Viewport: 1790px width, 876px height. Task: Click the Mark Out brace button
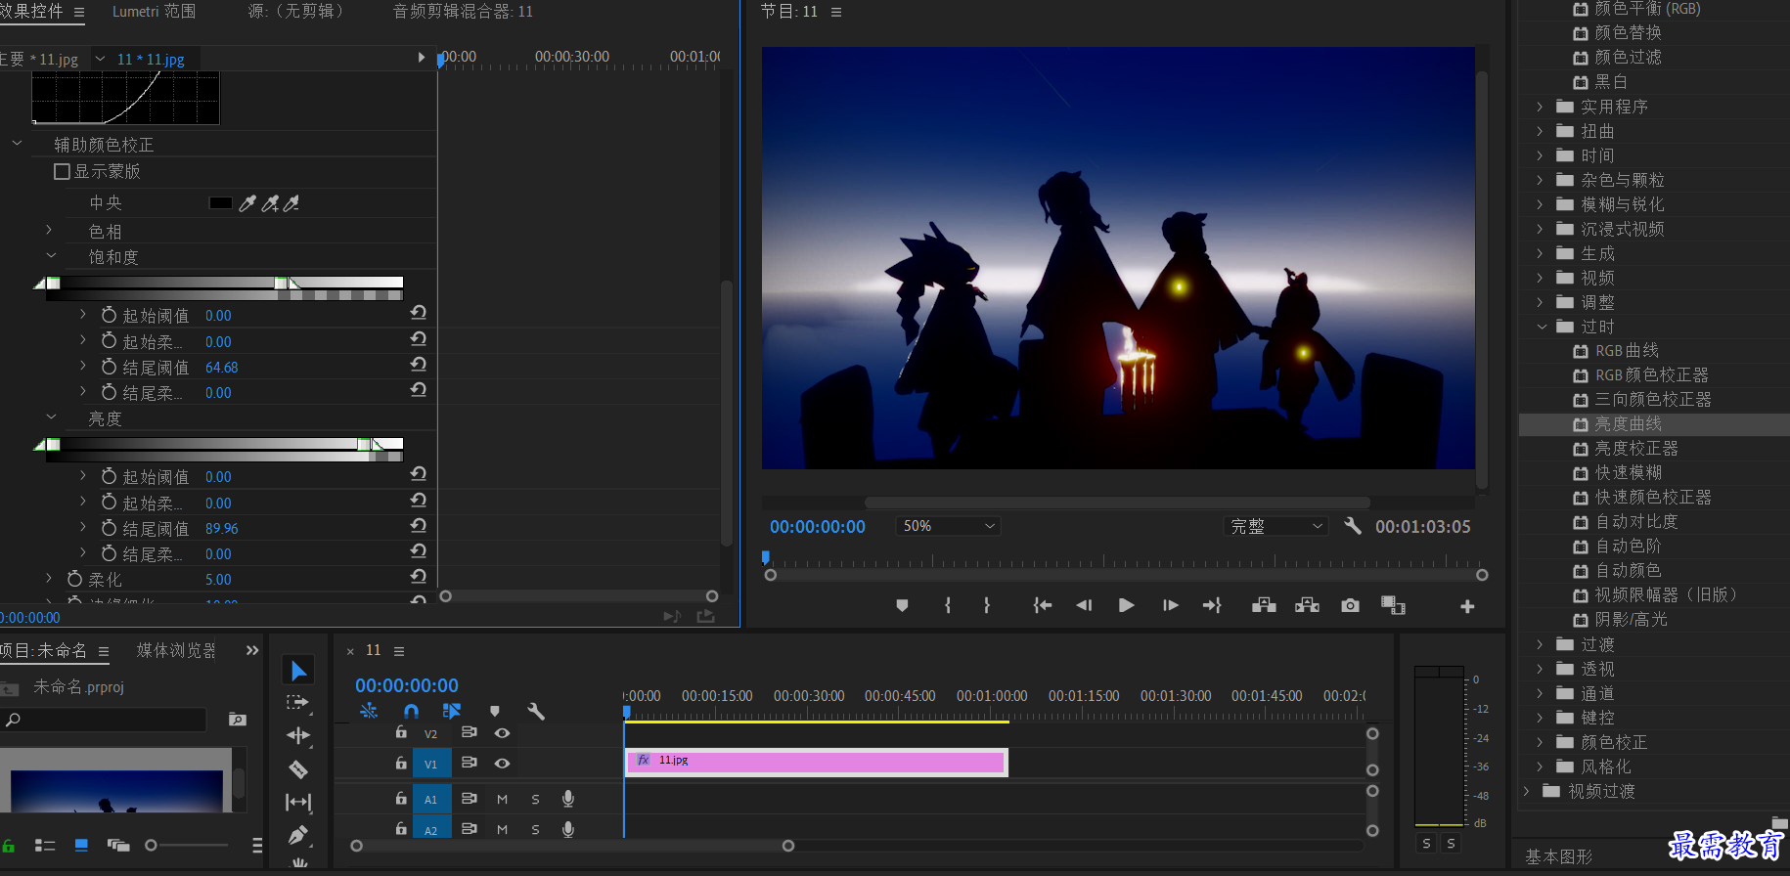coord(987,605)
